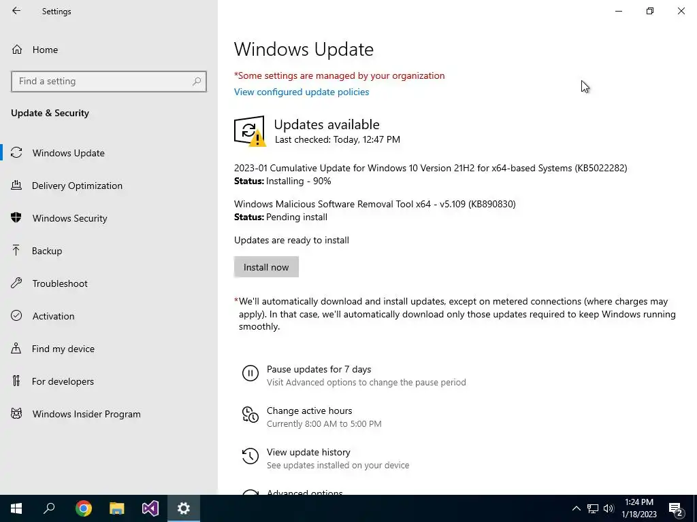Click the Malicious Software Removal Tool entry
This screenshot has width=697, height=522.
coord(375,204)
